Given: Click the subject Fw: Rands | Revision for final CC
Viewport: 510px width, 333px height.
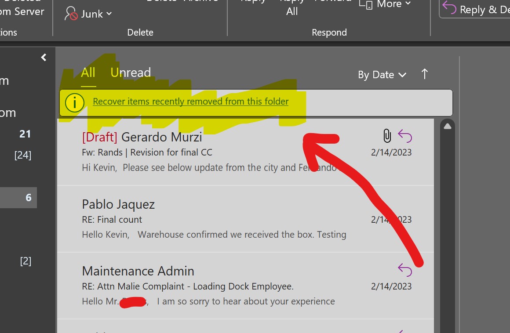Looking at the screenshot, I should (x=147, y=152).
